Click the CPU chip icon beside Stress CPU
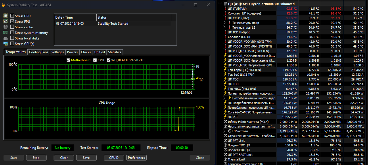368x165 pixels. click(x=5, y=16)
